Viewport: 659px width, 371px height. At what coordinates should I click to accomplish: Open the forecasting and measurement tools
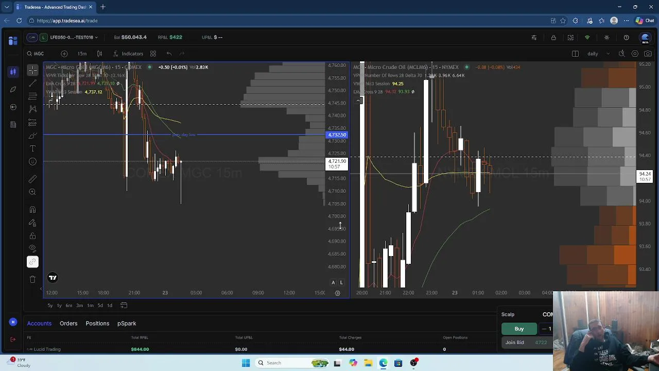(x=32, y=122)
